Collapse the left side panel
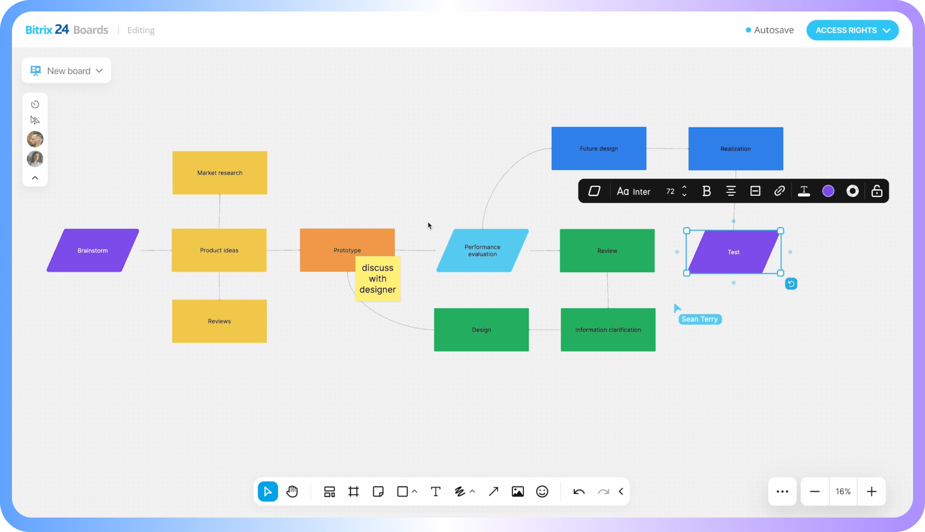This screenshot has width=925, height=532. pyautogui.click(x=35, y=178)
